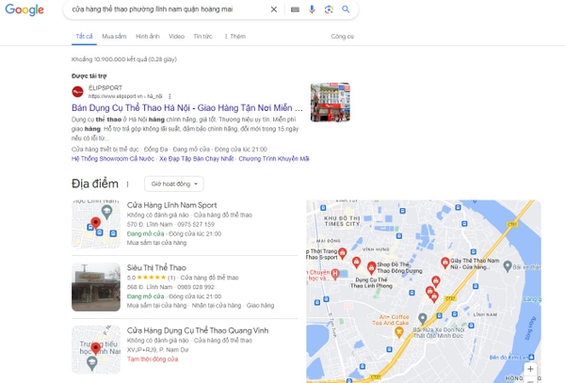This screenshot has height=383, width=565.
Task: Expand the Thêm menu in search tabs
Action: coord(234,37)
